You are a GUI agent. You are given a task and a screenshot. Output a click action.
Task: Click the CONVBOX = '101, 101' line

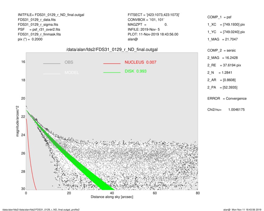(x=146, y=20)
